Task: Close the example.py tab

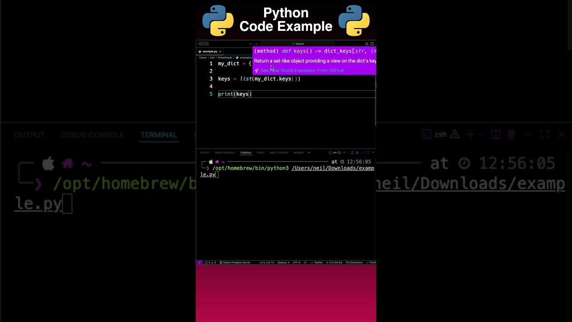Action: tap(220, 51)
